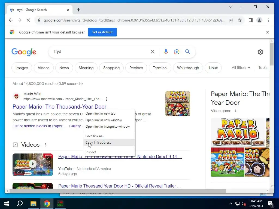
Task: Click the Google logo
Action: [24, 52]
